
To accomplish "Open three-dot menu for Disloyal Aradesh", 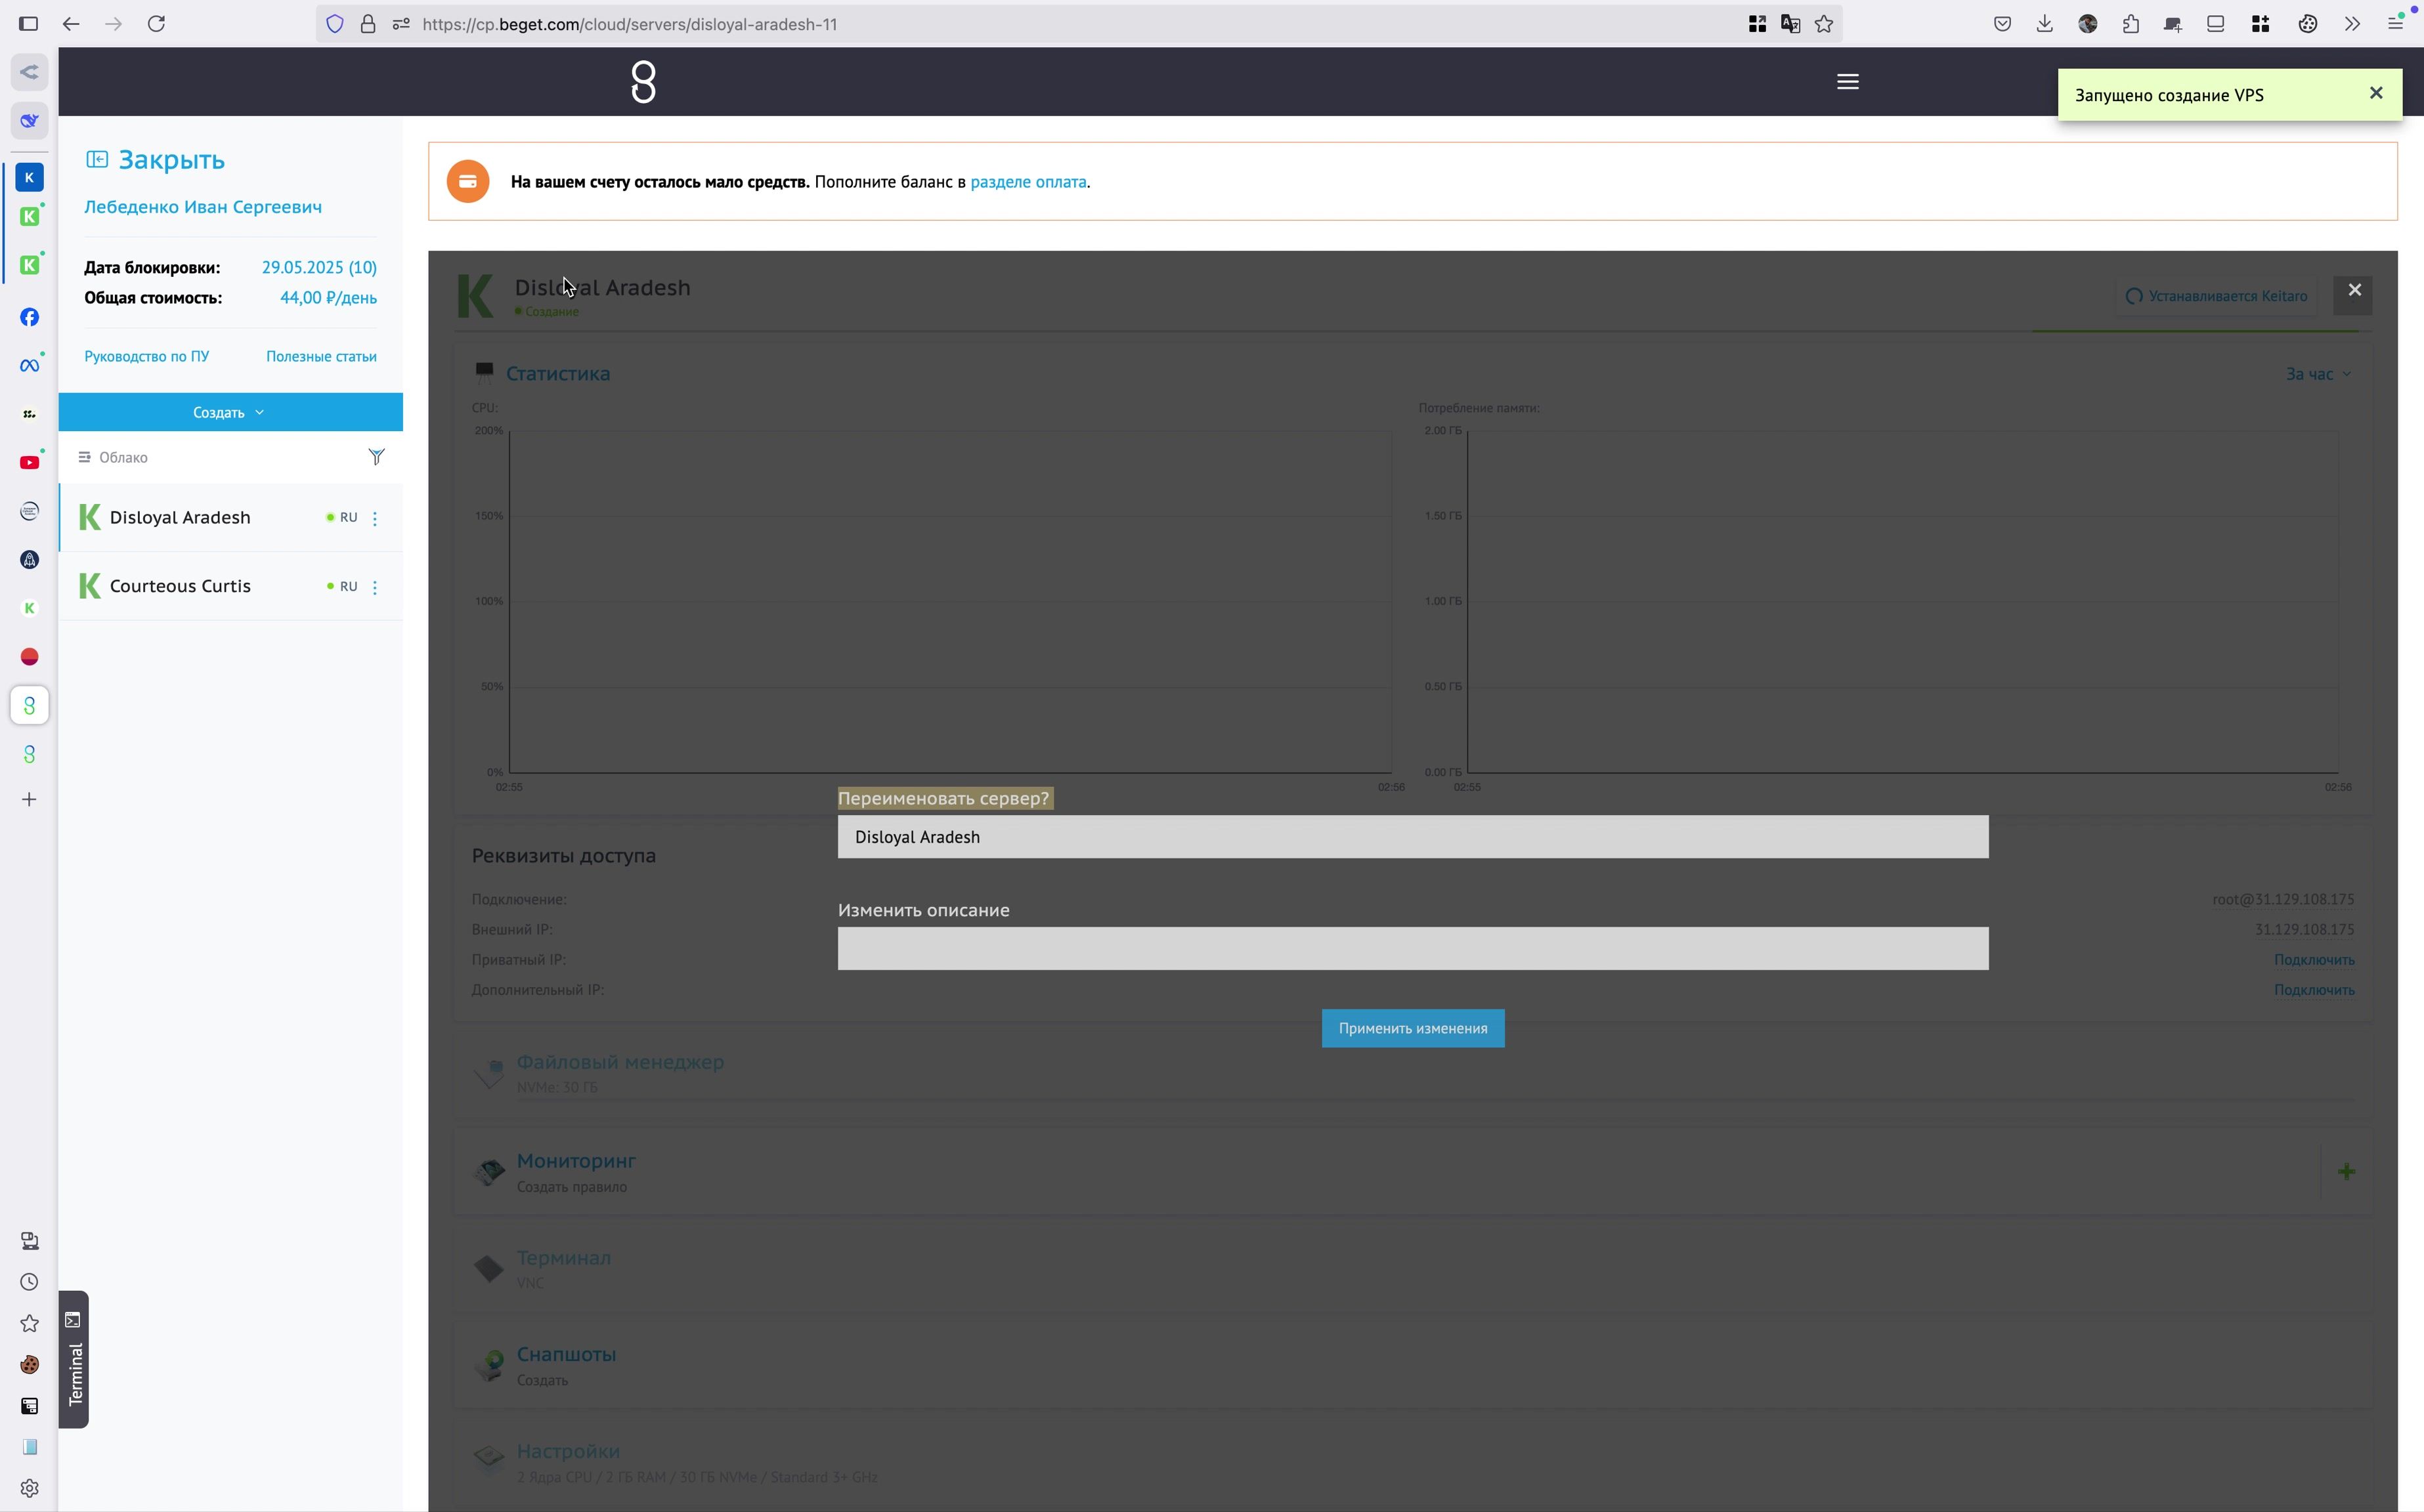I will (x=375, y=518).
